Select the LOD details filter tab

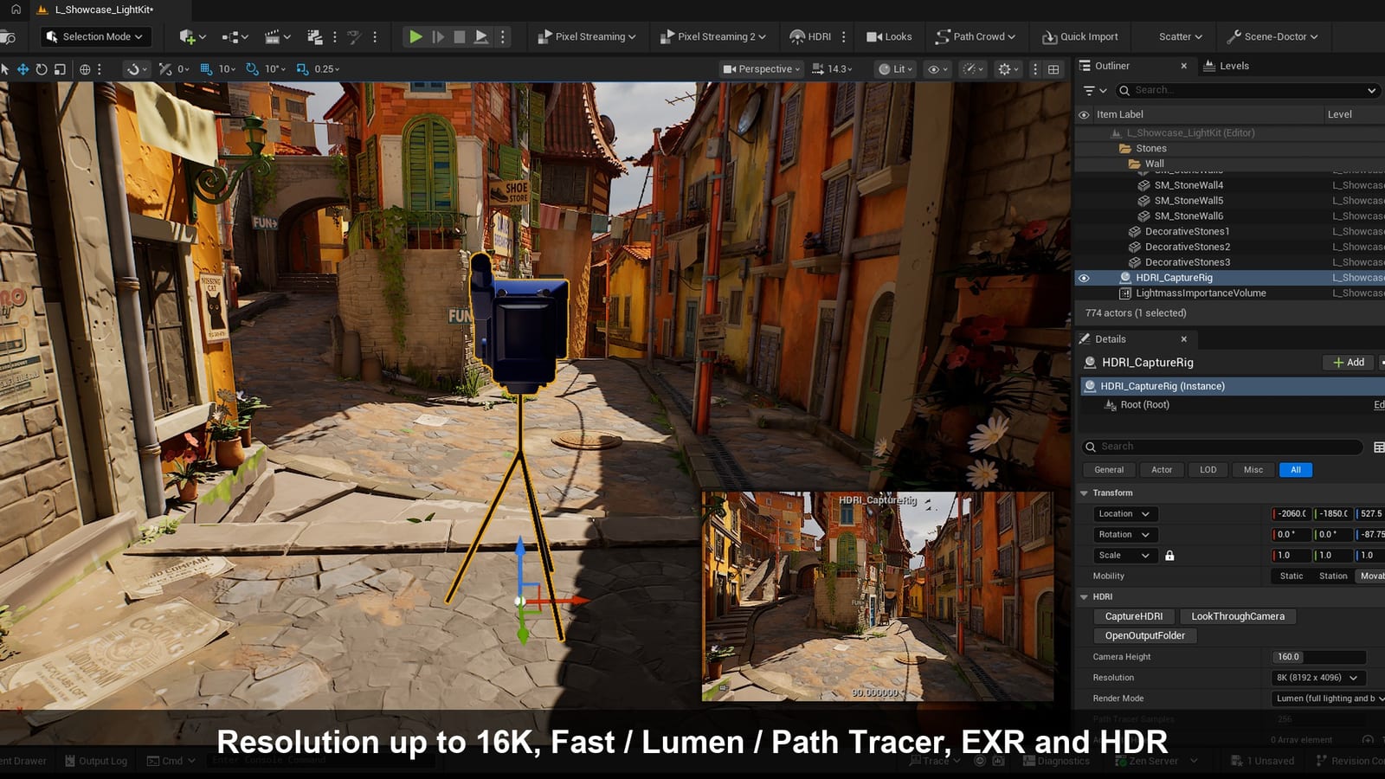1208,470
